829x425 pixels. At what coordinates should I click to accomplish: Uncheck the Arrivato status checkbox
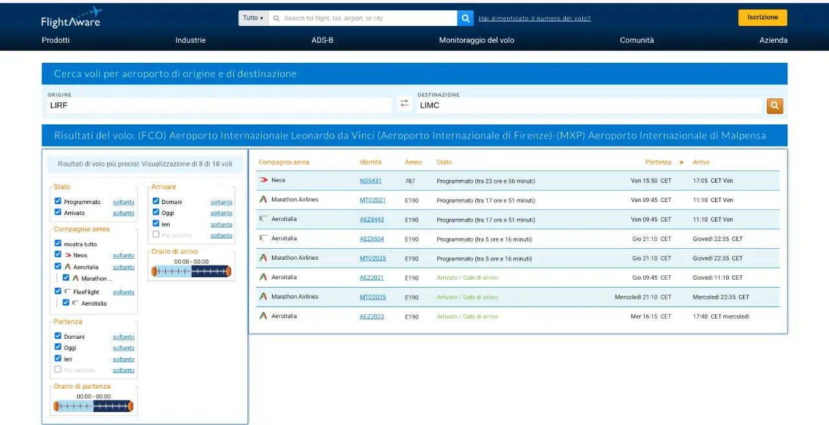[58, 212]
